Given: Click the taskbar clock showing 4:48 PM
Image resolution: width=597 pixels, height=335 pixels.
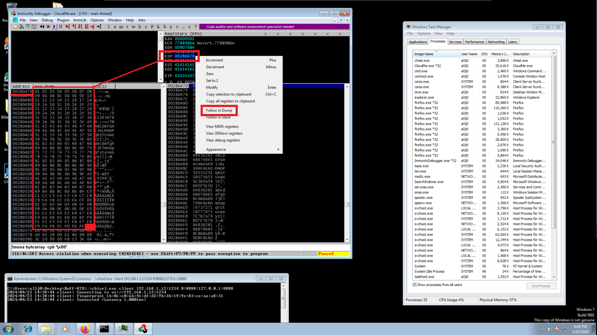Looking at the screenshot, I should tap(580, 328).
